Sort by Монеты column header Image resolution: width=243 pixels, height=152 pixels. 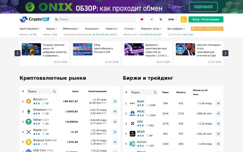(x=181, y=92)
